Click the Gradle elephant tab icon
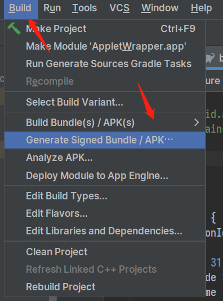Viewport: 223px width, 301px height. (210, 58)
